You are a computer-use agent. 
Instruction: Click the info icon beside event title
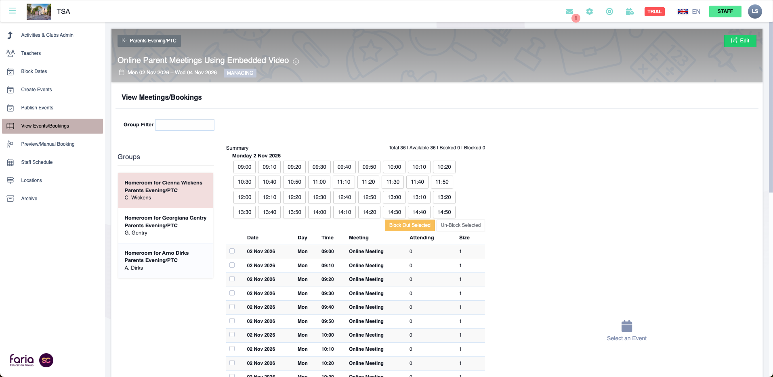click(296, 61)
